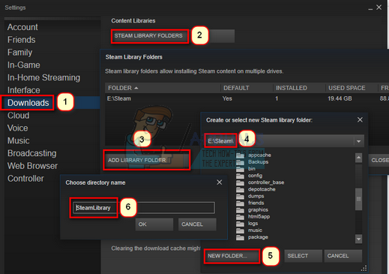Close the Create or select folder dialog
Viewport: 389px width, 274px height.
[x=360, y=120]
